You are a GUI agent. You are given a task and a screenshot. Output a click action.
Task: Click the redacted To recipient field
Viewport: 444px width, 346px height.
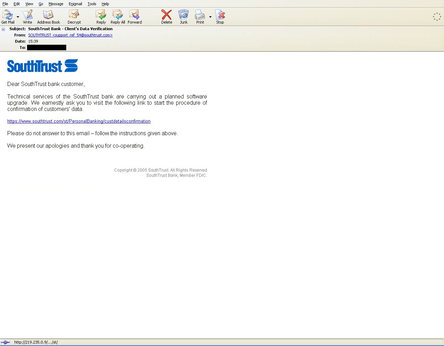pyautogui.click(x=46, y=47)
